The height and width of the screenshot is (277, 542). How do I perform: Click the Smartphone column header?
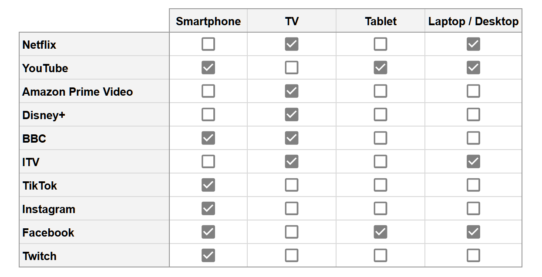(208, 21)
